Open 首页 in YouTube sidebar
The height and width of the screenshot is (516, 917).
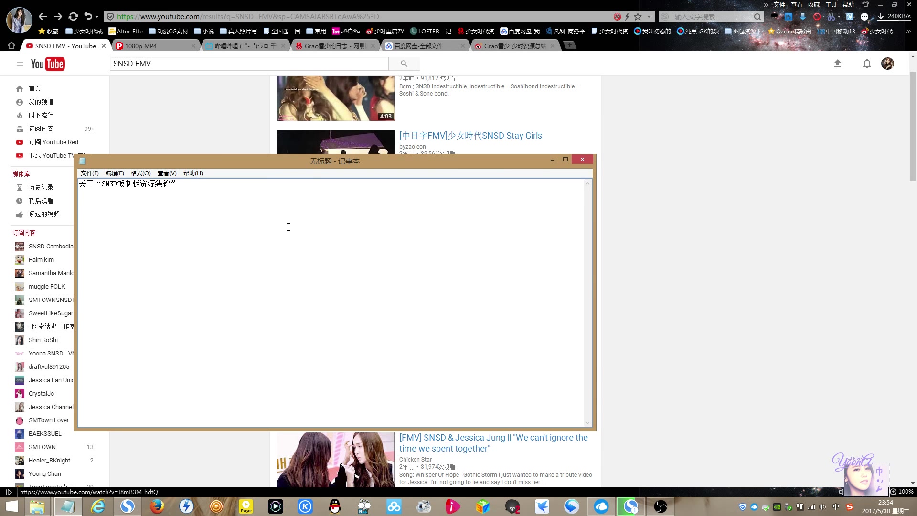click(x=34, y=88)
